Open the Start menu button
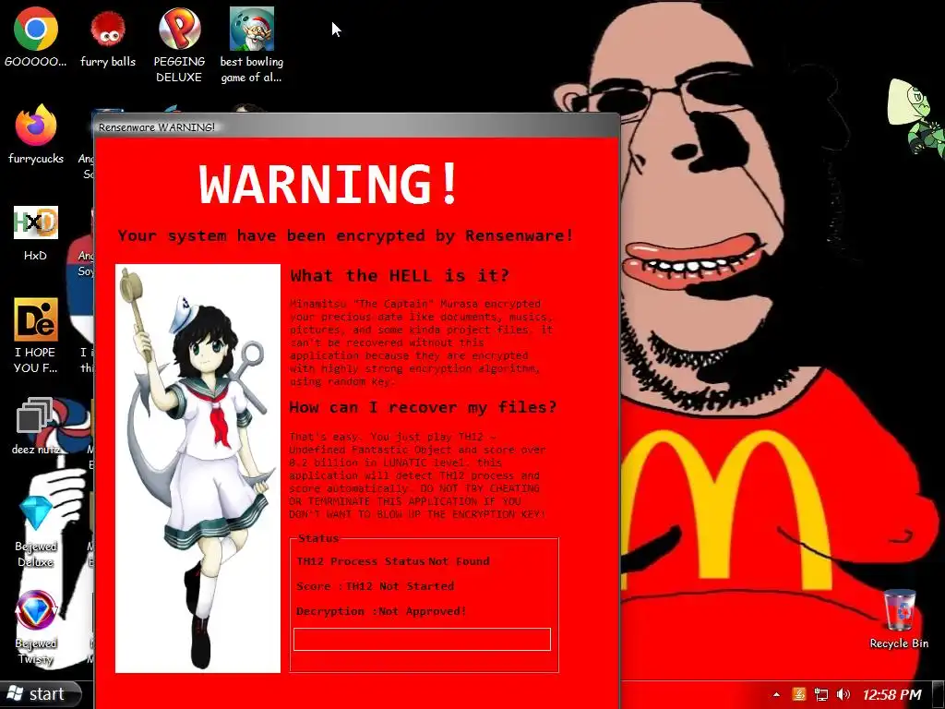Viewport: 945px width, 709px height. [x=40, y=694]
